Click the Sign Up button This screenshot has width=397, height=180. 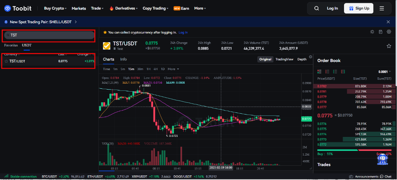(x=358, y=8)
